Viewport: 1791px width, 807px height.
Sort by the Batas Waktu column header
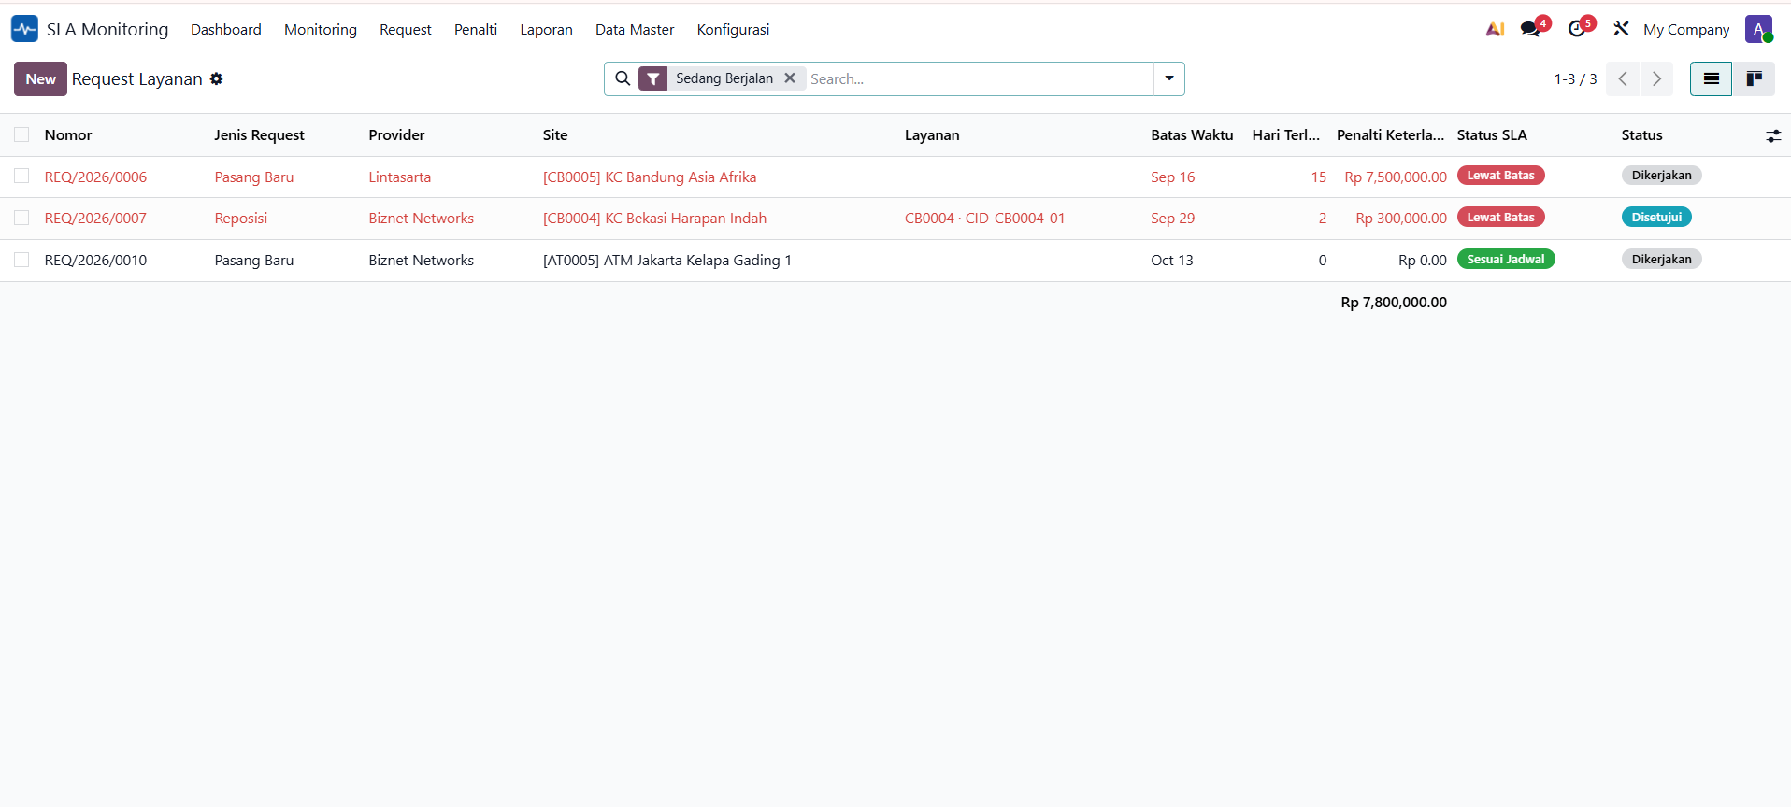[1192, 135]
